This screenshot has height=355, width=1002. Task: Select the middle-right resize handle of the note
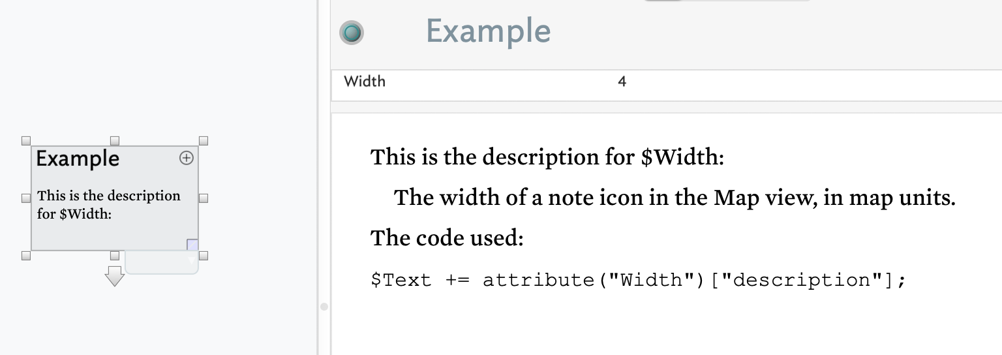pos(203,198)
